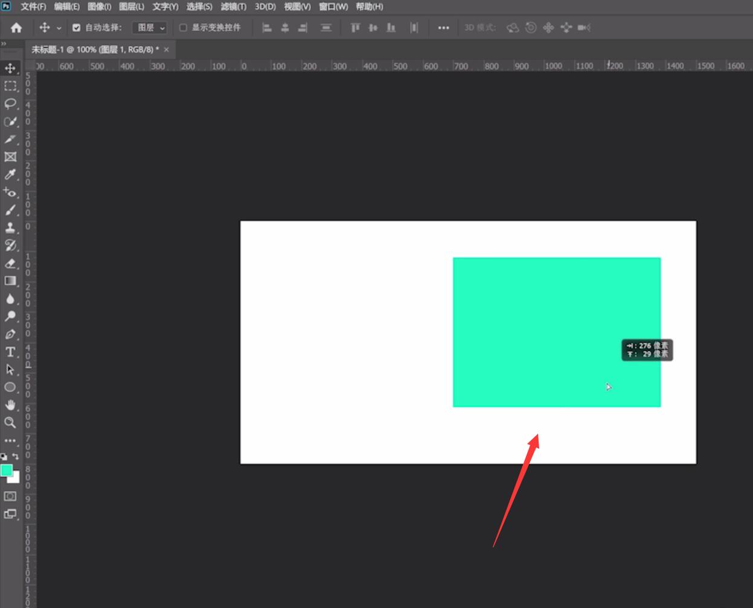Open the 图像(I) menu
The image size is (753, 608).
[99, 7]
